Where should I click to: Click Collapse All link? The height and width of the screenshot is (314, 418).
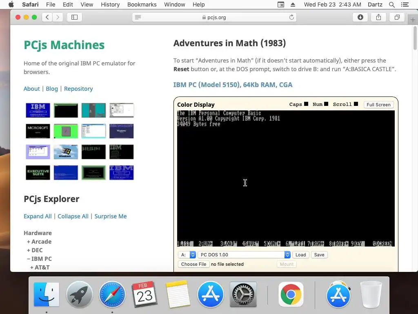(x=73, y=216)
